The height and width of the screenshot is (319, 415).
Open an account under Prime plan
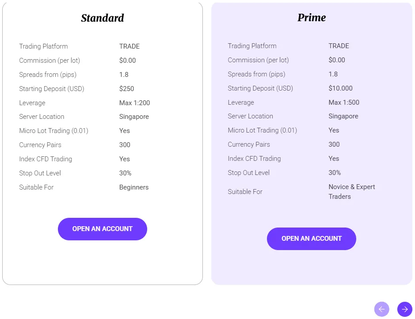pos(312,239)
